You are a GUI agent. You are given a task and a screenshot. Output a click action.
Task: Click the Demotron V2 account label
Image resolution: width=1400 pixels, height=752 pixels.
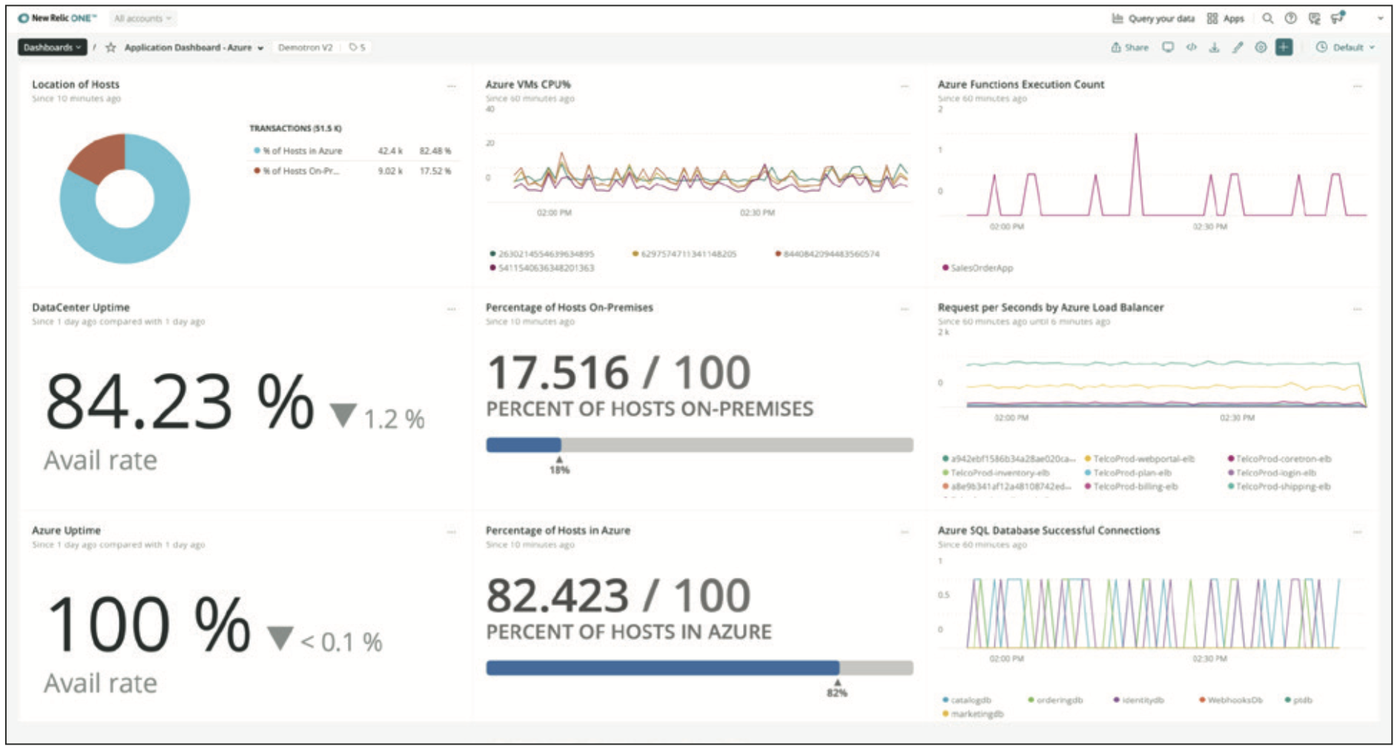point(306,47)
